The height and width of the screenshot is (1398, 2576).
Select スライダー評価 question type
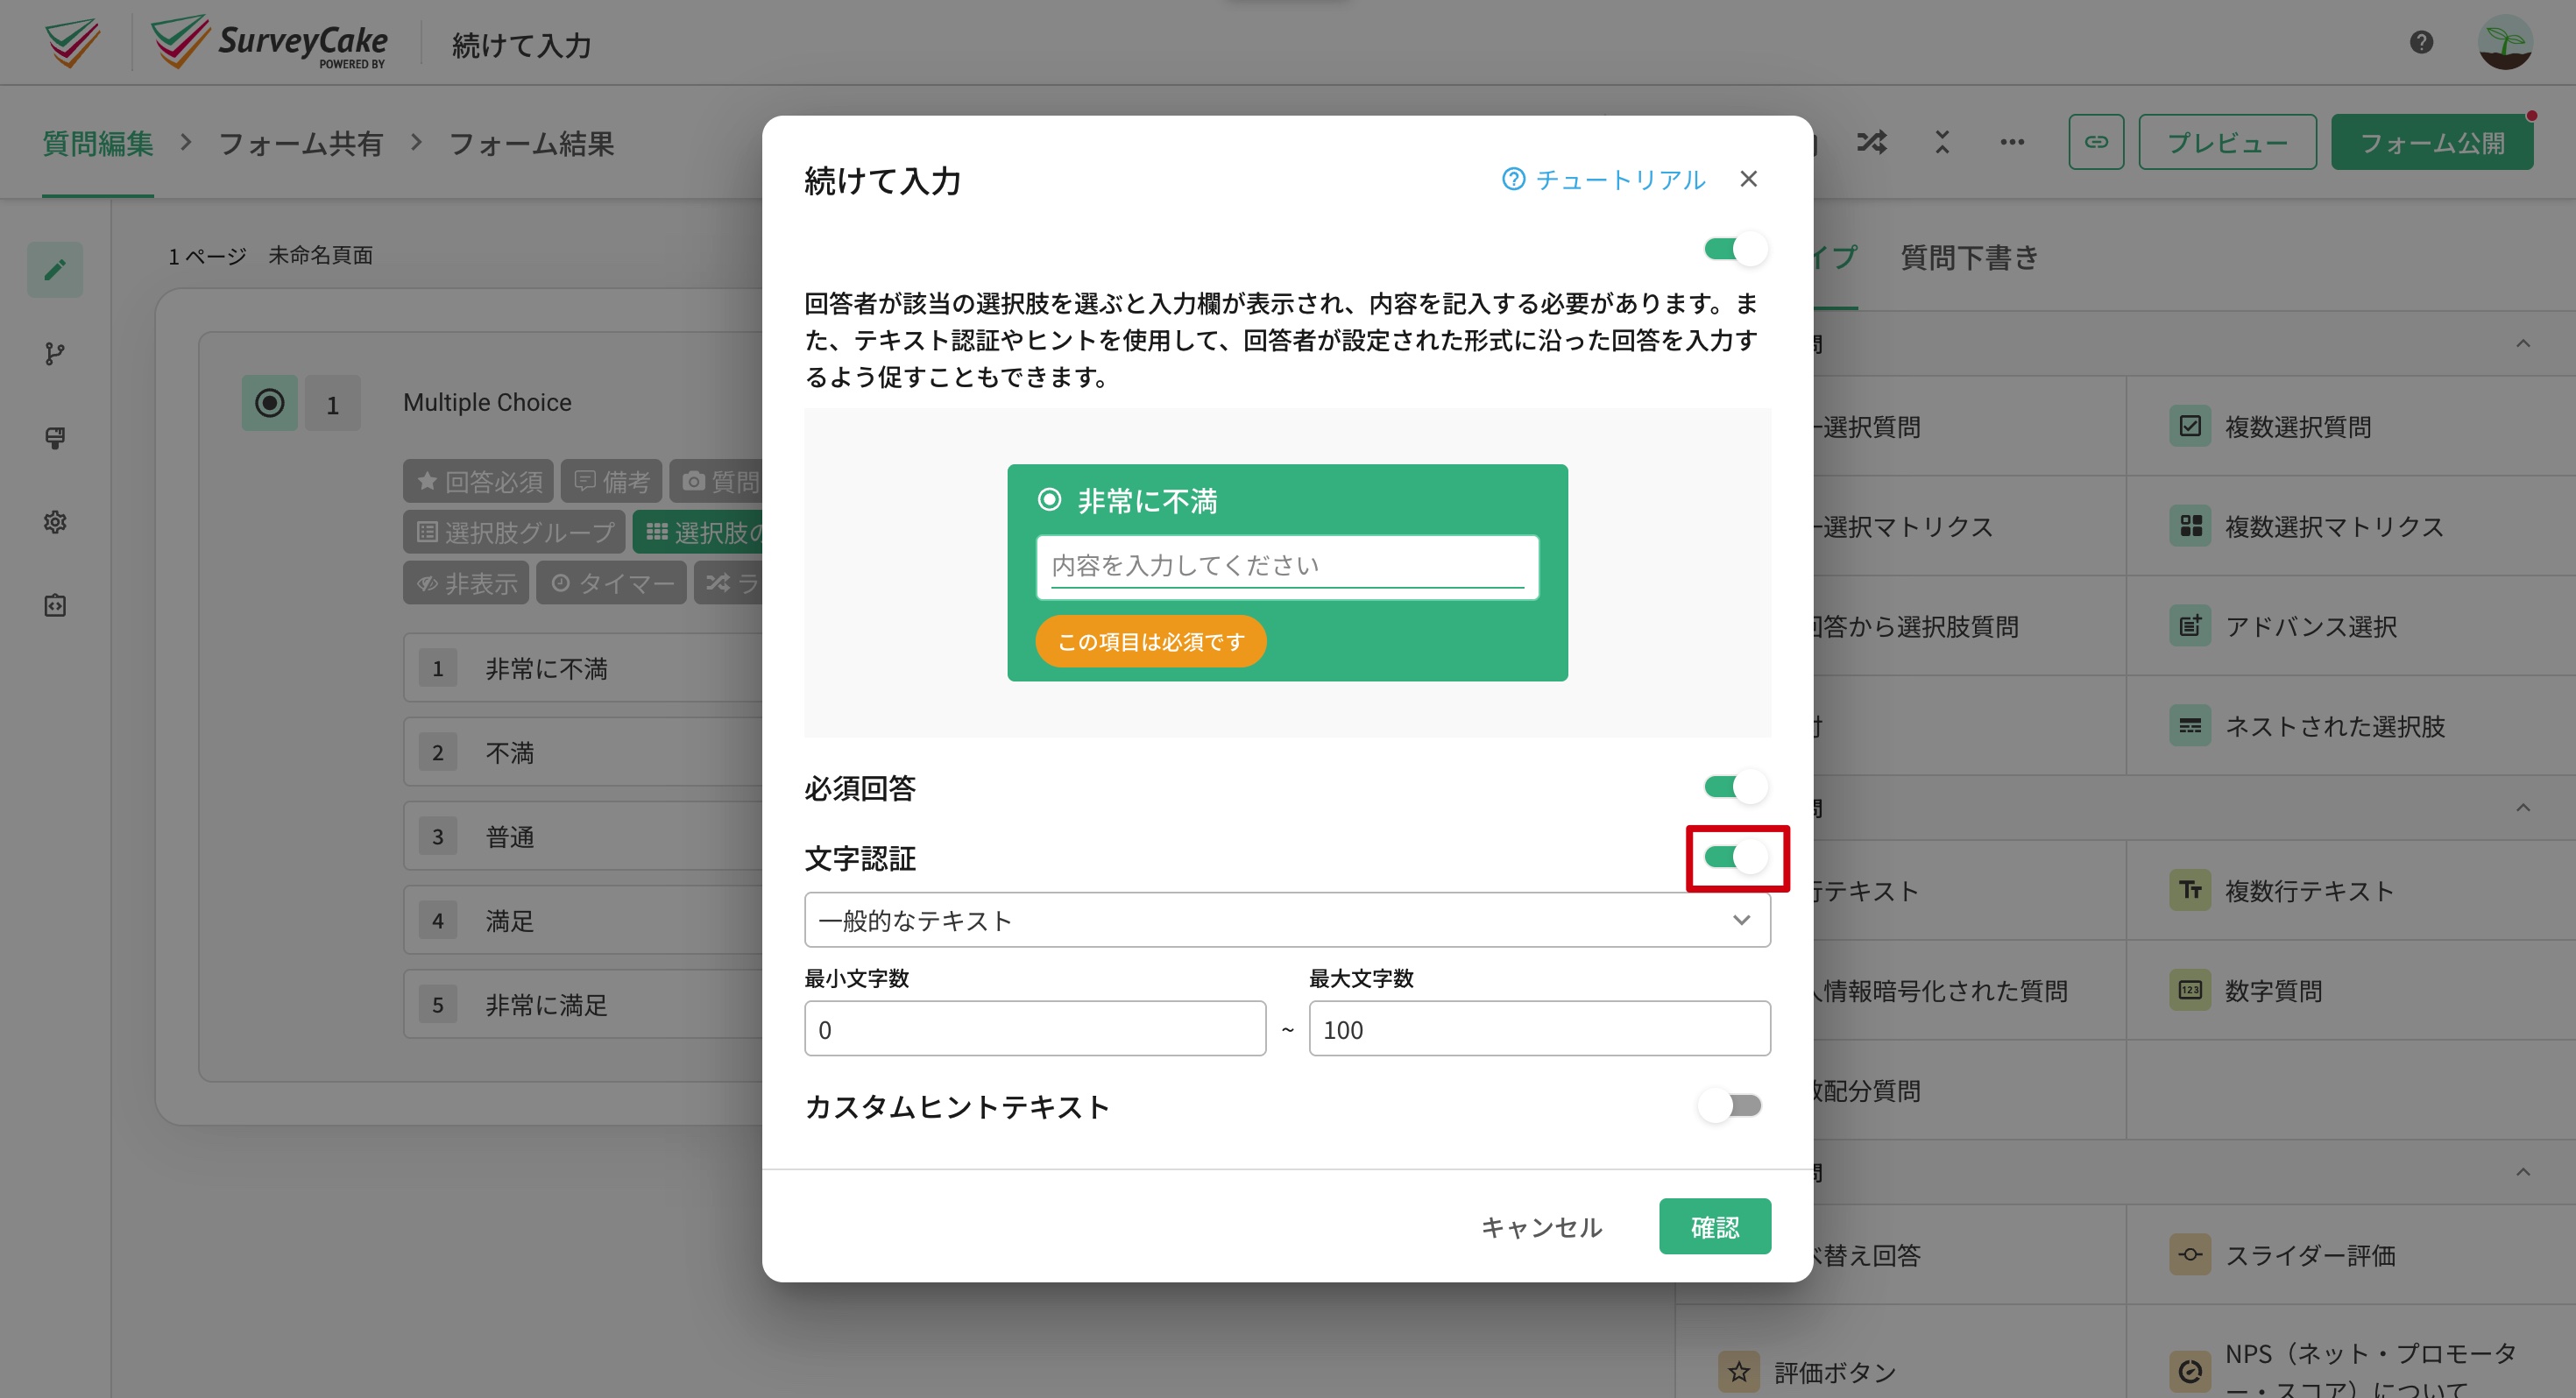pos(2350,1254)
